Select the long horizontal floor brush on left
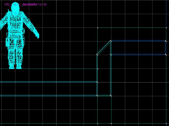The height and width of the screenshot is (126, 169). [48, 88]
